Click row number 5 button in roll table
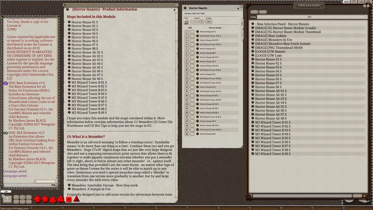Screen dimensions: 373x210 pyautogui.click(x=187, y=49)
